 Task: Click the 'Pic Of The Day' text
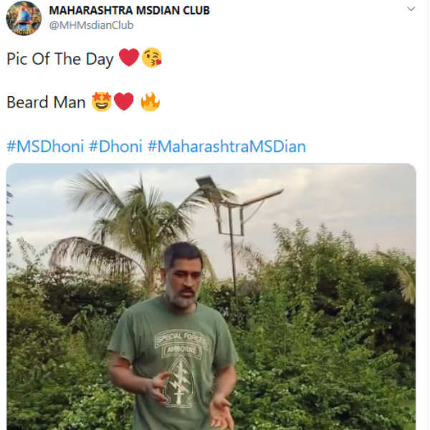tap(60, 59)
